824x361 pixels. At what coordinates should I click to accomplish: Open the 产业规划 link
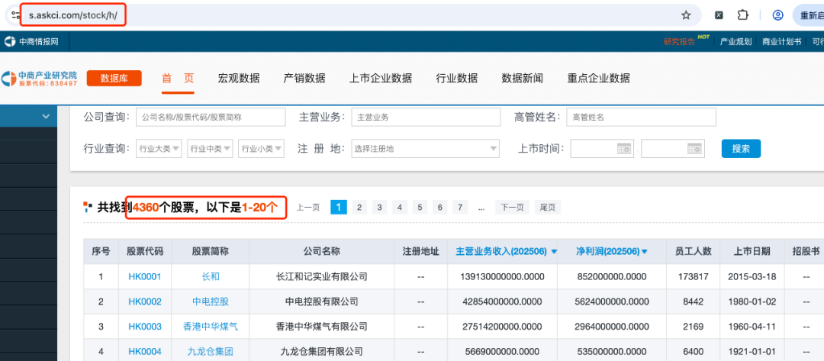tap(735, 42)
